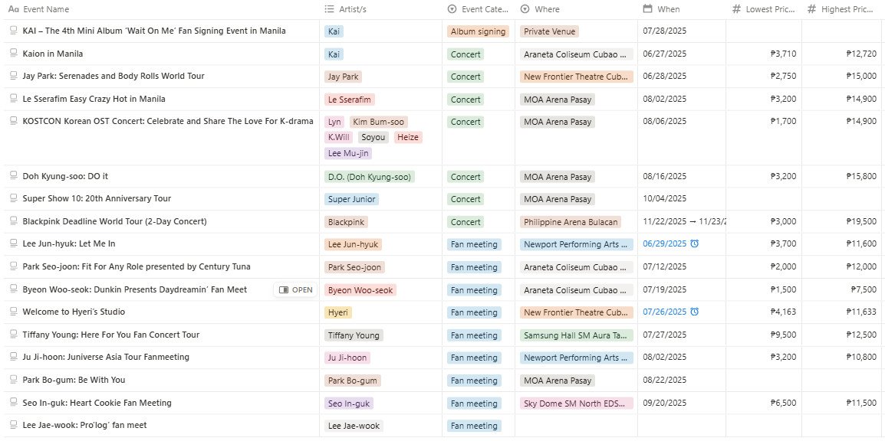The image size is (885, 441).
Task: Click the page icon beside Park Bo-gum: Be With You
Action: 14,380
